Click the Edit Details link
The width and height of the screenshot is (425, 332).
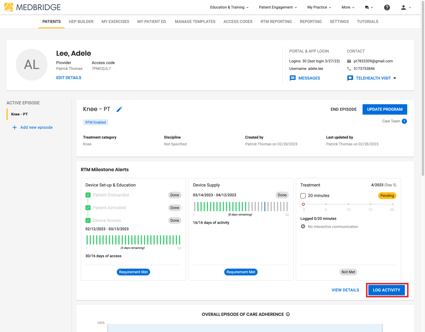pos(69,78)
